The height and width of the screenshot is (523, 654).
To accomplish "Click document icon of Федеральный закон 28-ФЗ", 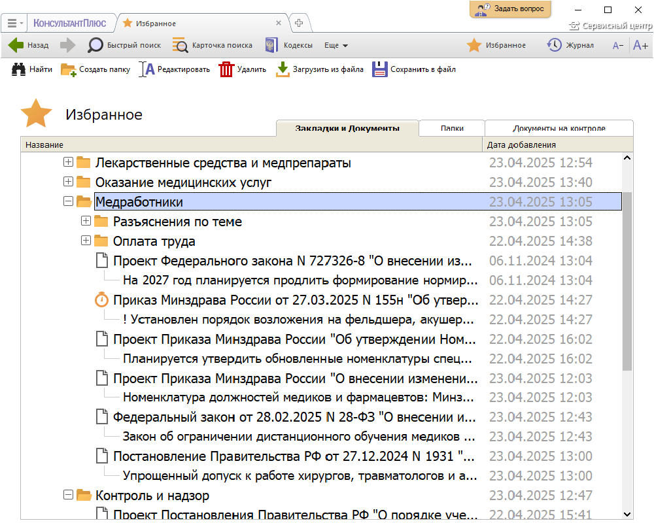I will click(x=102, y=417).
